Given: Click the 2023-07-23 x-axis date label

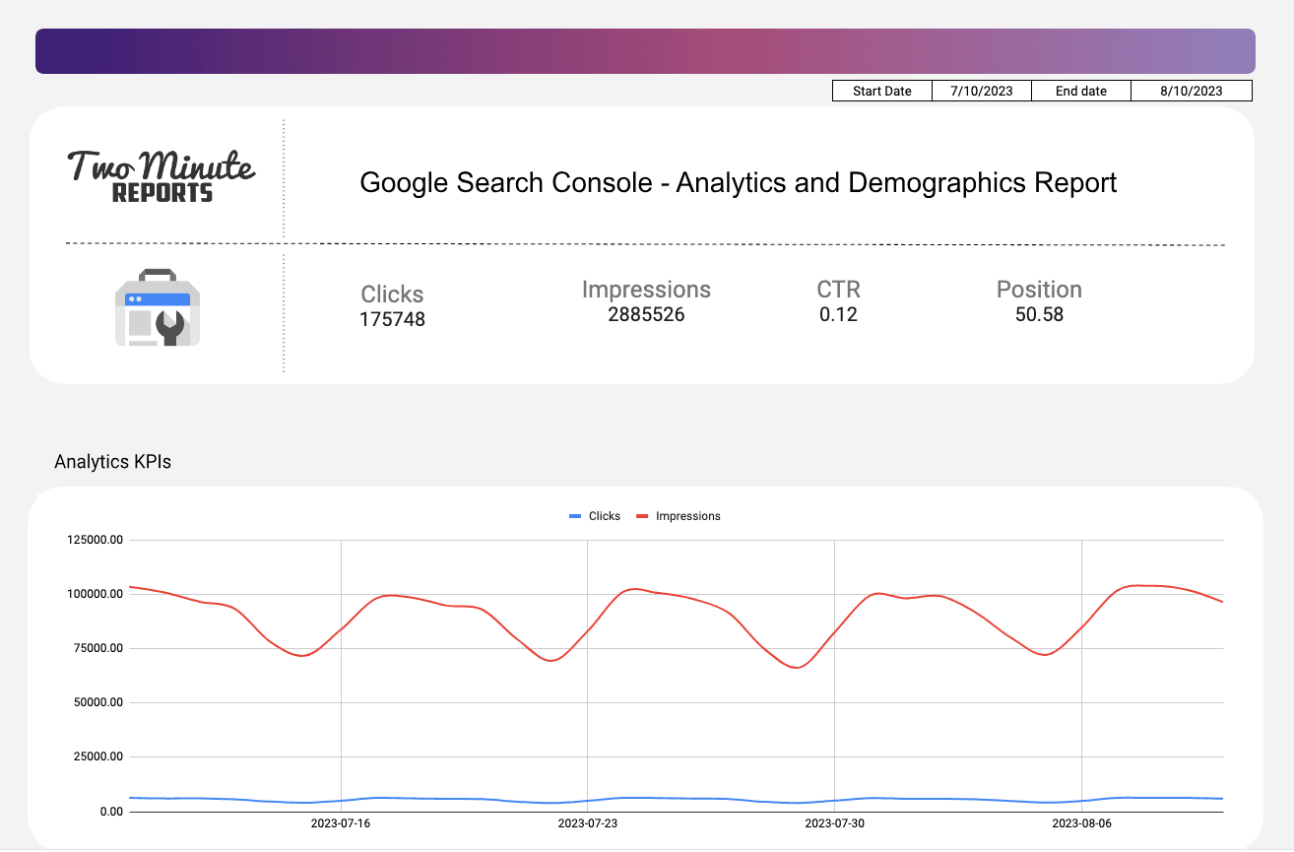Looking at the screenshot, I should click(588, 823).
